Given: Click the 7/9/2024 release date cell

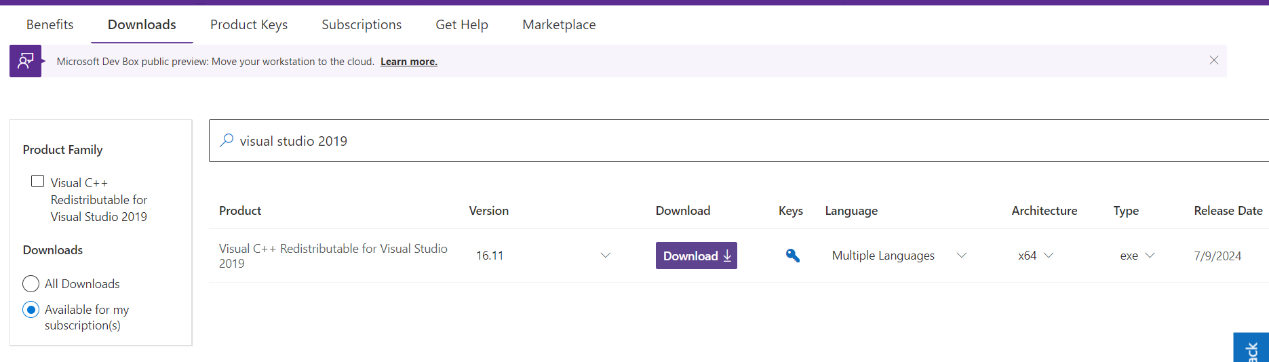Looking at the screenshot, I should click(1217, 256).
